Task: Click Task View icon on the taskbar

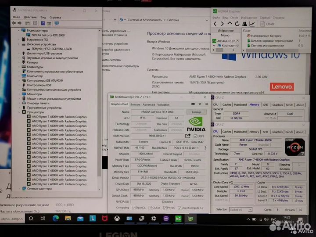Action: tap(43, 218)
